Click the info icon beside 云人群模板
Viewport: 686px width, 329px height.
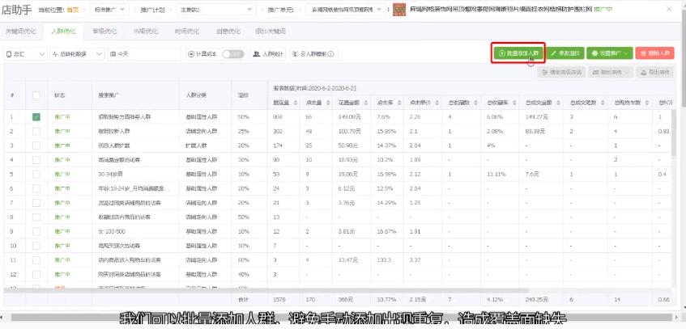coord(331,54)
